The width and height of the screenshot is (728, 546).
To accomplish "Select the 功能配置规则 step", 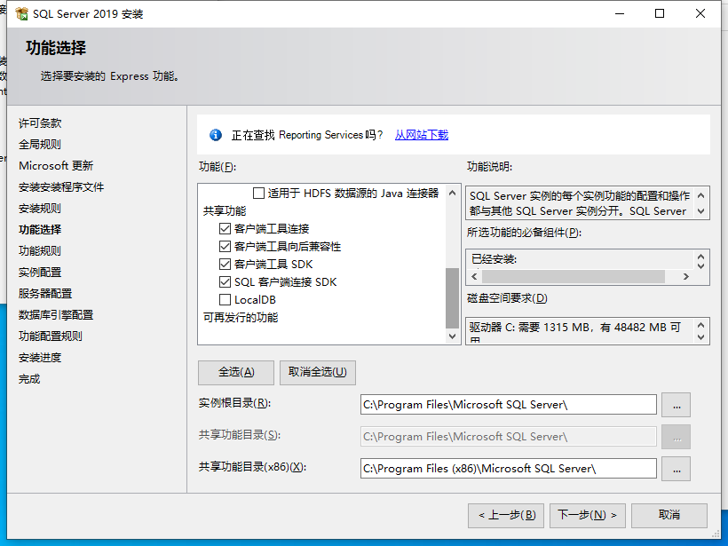I will point(51,336).
